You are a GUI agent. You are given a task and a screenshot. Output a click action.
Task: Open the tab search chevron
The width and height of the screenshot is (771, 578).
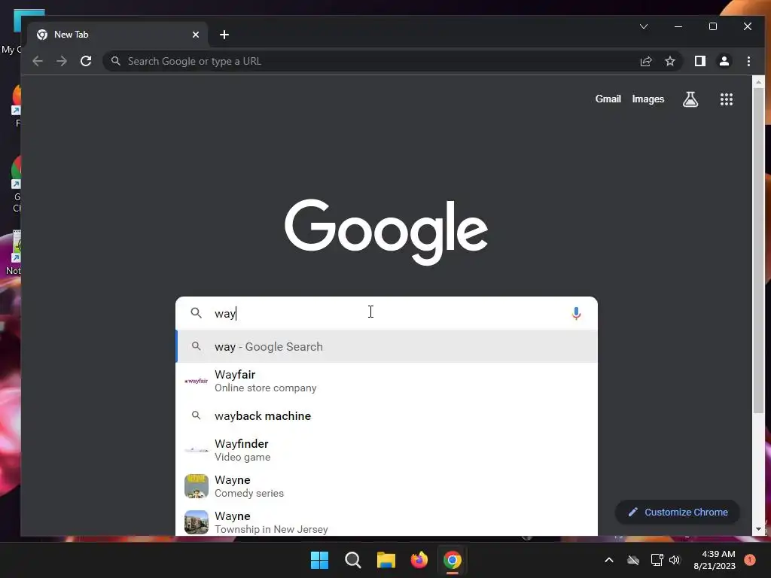(644, 26)
